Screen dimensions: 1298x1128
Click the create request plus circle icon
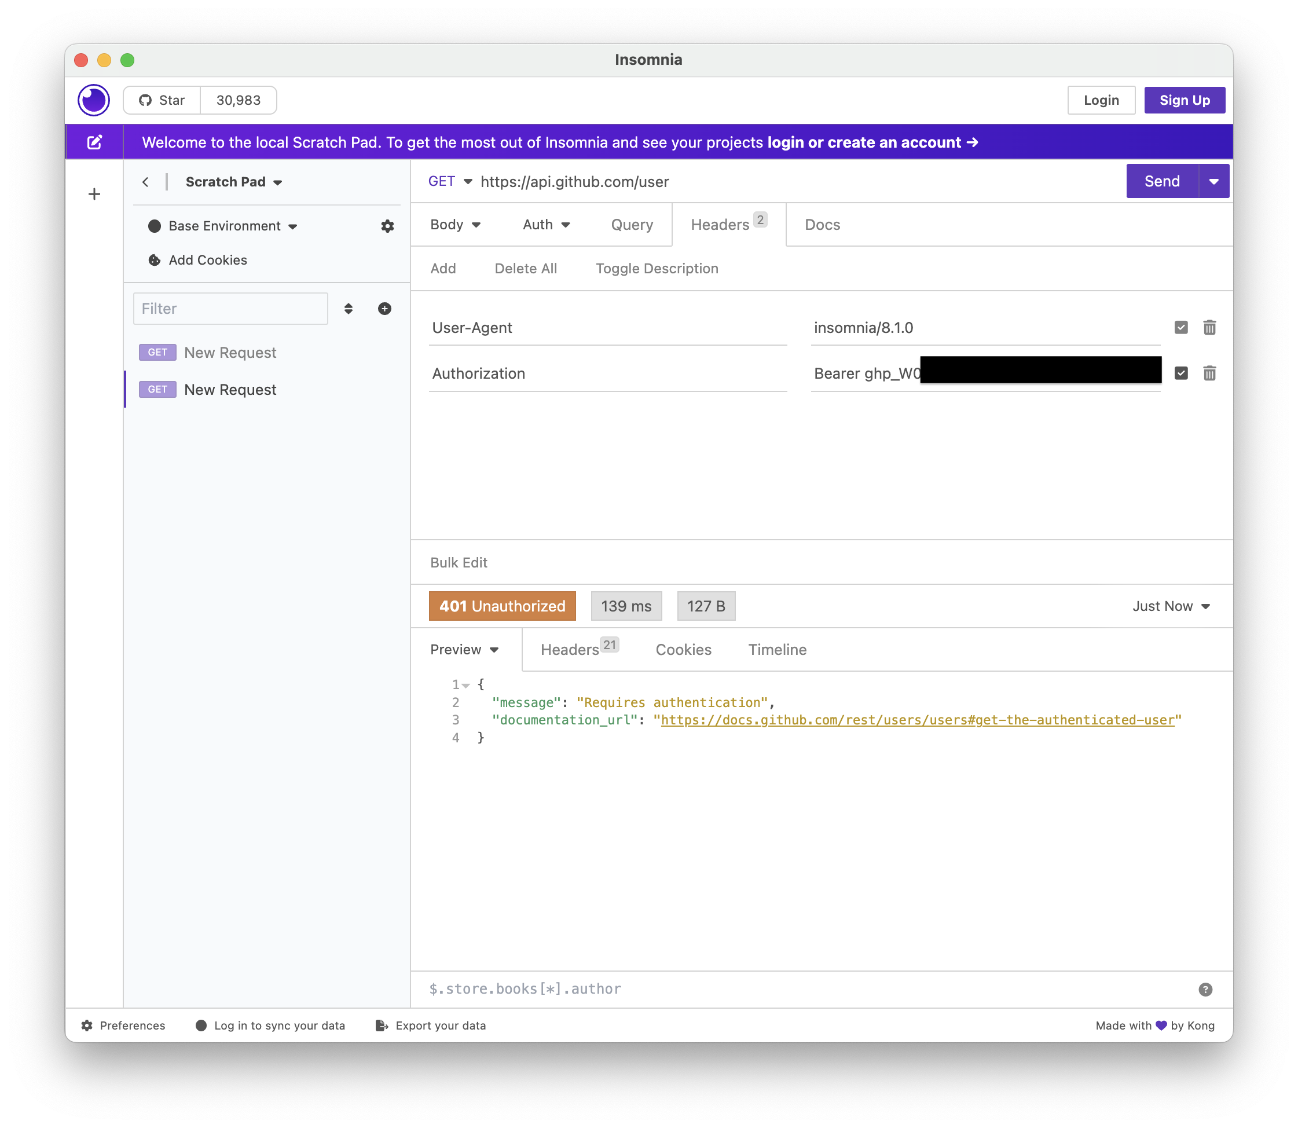pos(384,309)
